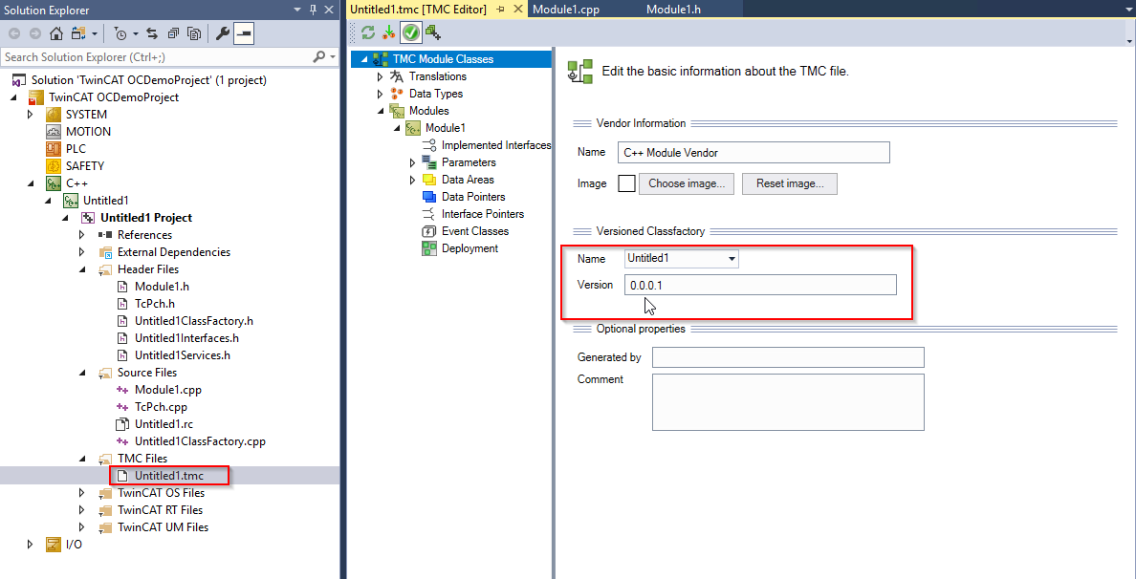Expand the References node
Screen dimensions: 1136x579
pyautogui.click(x=82, y=234)
